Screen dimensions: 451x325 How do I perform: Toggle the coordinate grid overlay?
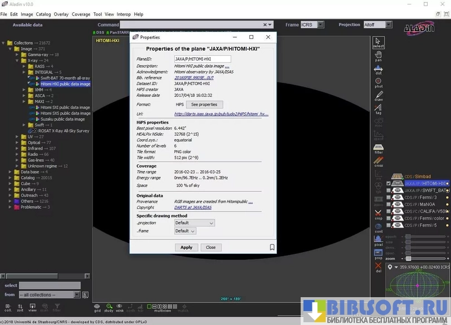coord(97,307)
